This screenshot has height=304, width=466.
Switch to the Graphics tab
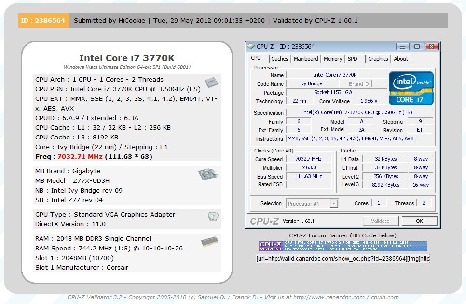coord(378,58)
